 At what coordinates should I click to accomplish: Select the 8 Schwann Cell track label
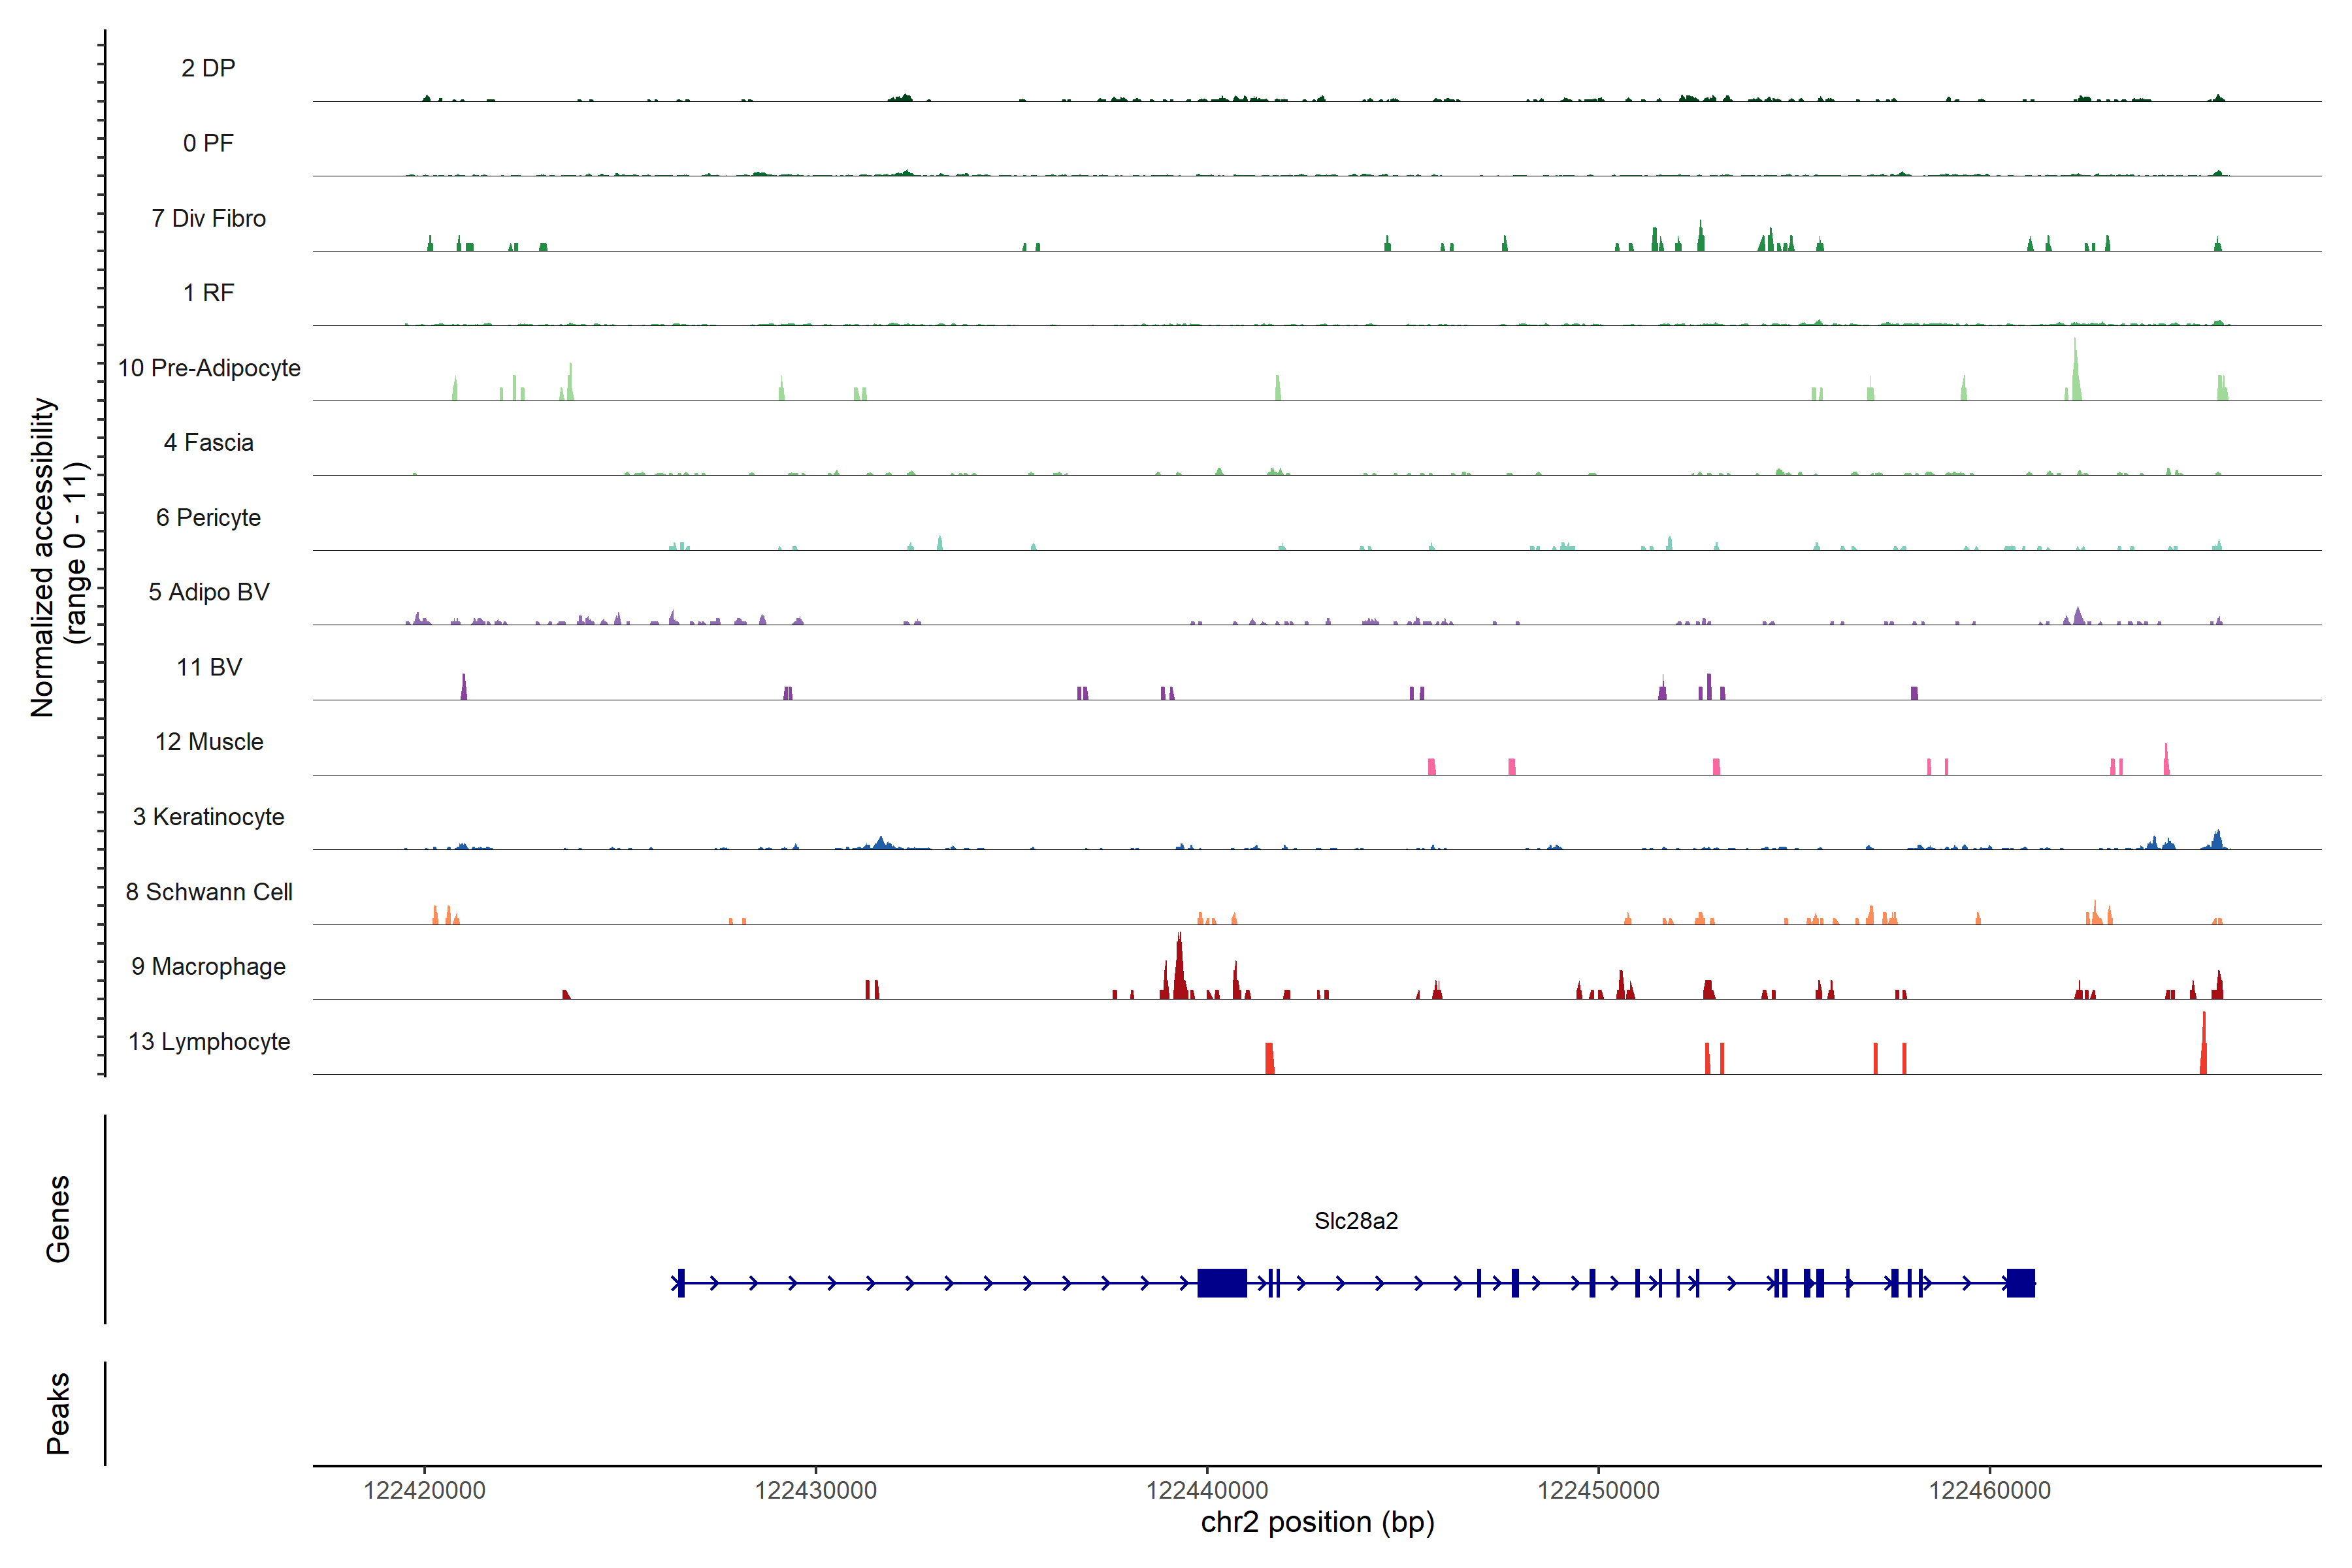tap(209, 892)
